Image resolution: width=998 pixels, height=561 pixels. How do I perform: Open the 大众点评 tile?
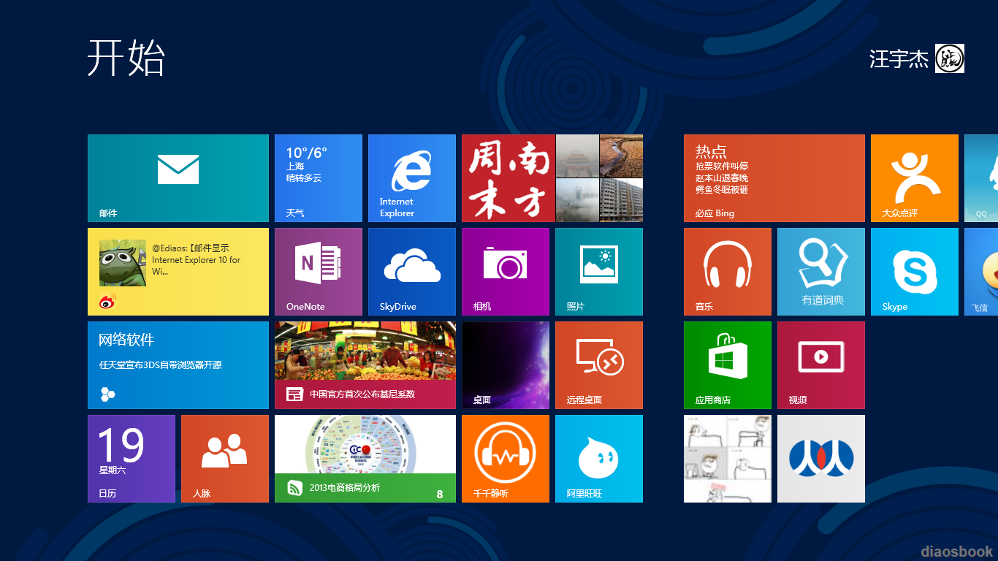point(915,178)
